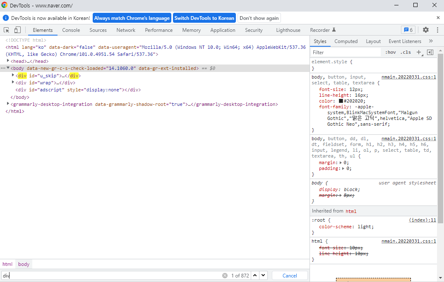
Task: Open the Network tab
Action: click(126, 30)
